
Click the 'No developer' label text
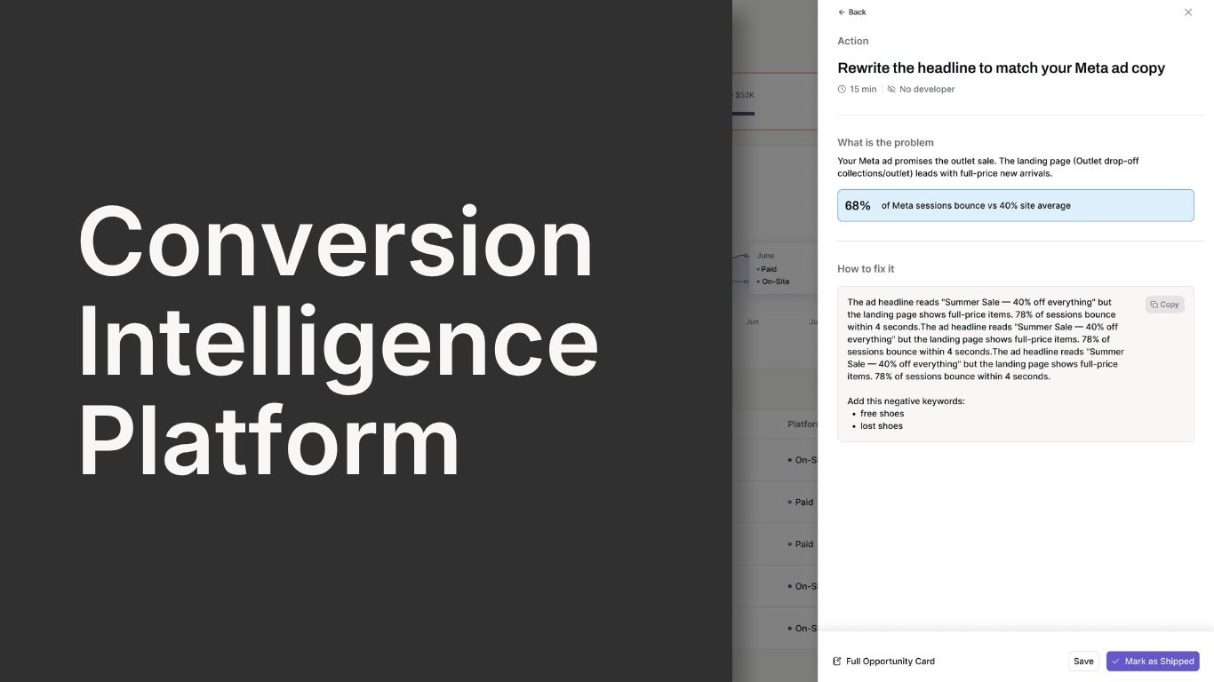tap(927, 90)
